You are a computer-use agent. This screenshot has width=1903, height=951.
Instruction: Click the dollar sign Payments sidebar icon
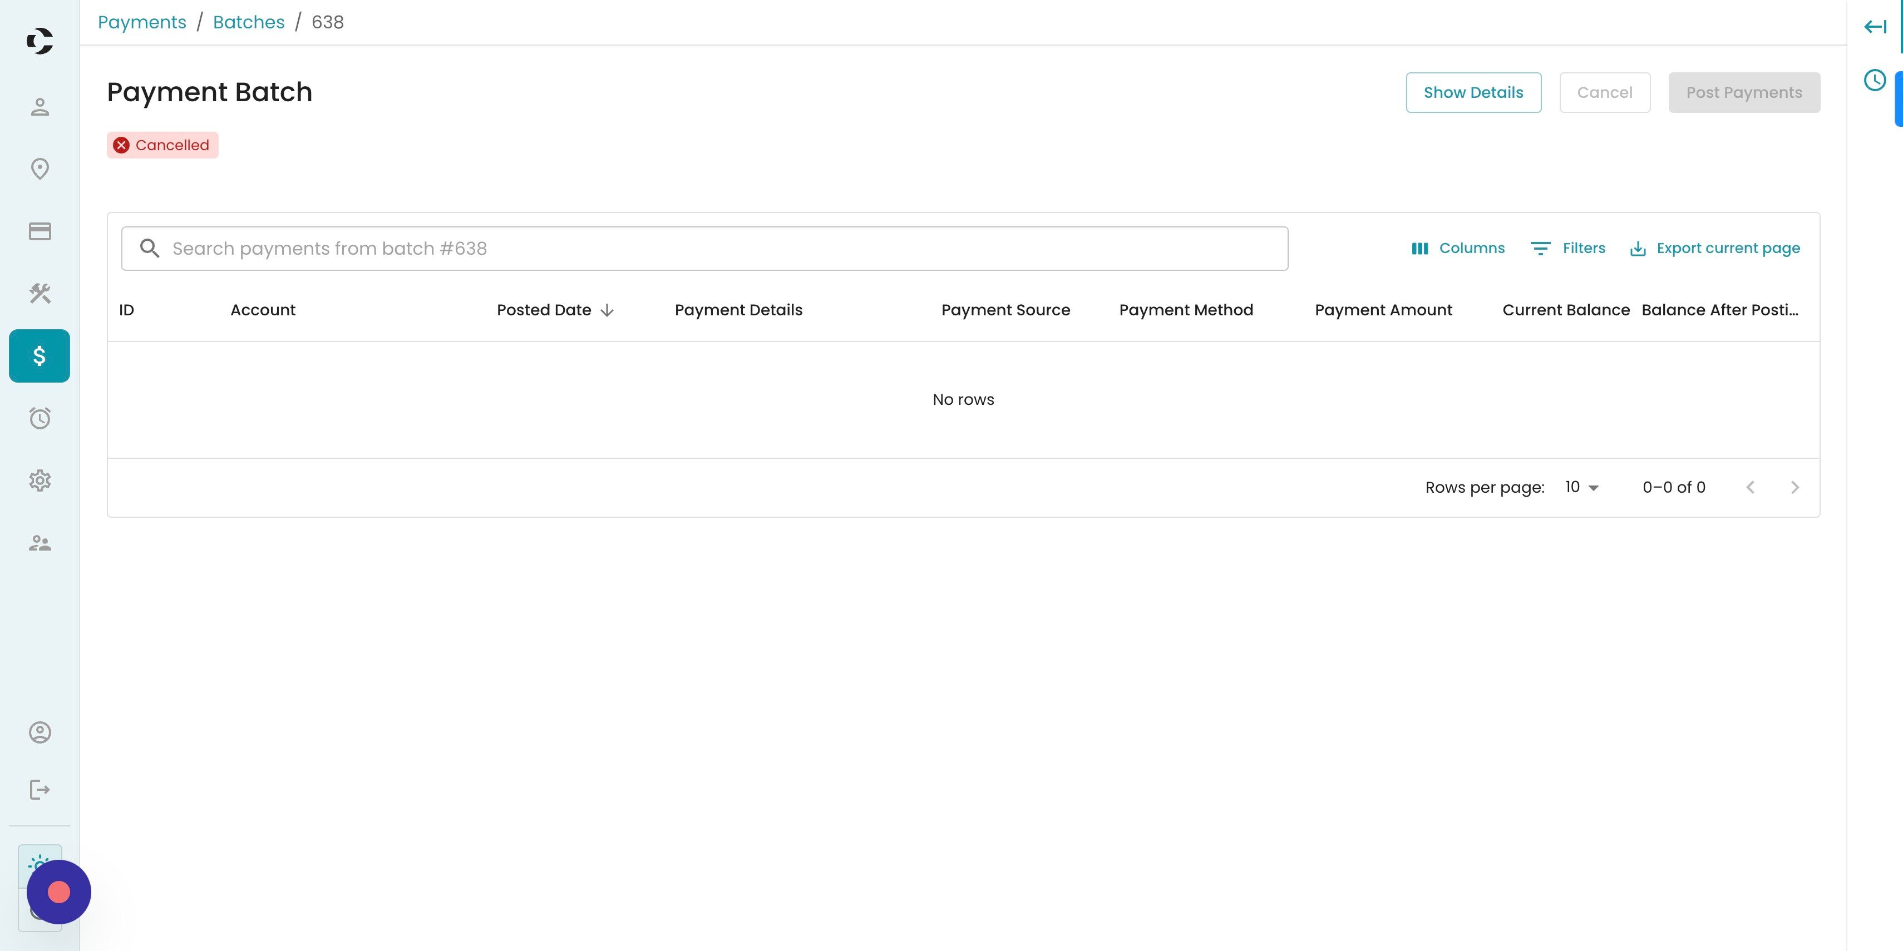40,356
